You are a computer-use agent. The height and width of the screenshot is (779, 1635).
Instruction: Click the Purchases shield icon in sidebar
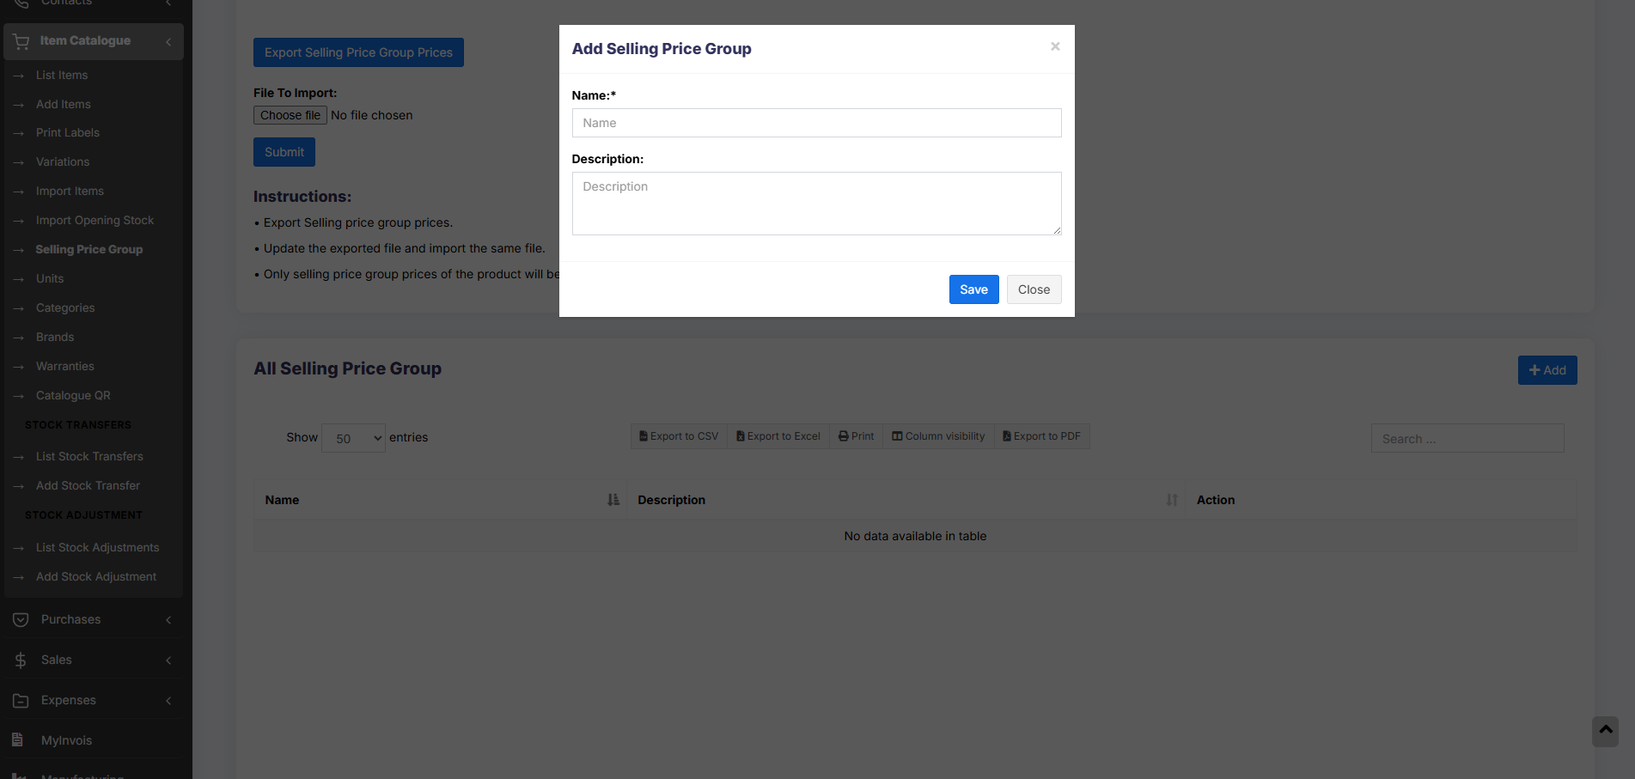(x=21, y=619)
